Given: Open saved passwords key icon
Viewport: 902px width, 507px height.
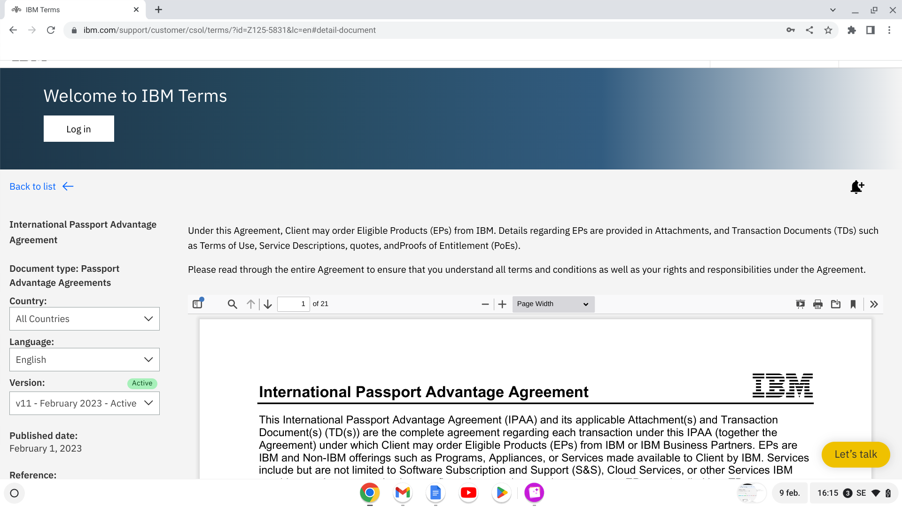Looking at the screenshot, I should [791, 30].
